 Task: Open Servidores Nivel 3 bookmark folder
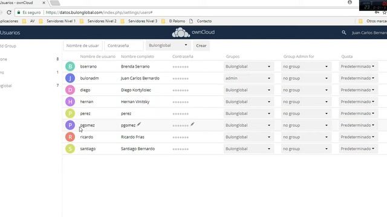pyautogui.click(x=139, y=21)
